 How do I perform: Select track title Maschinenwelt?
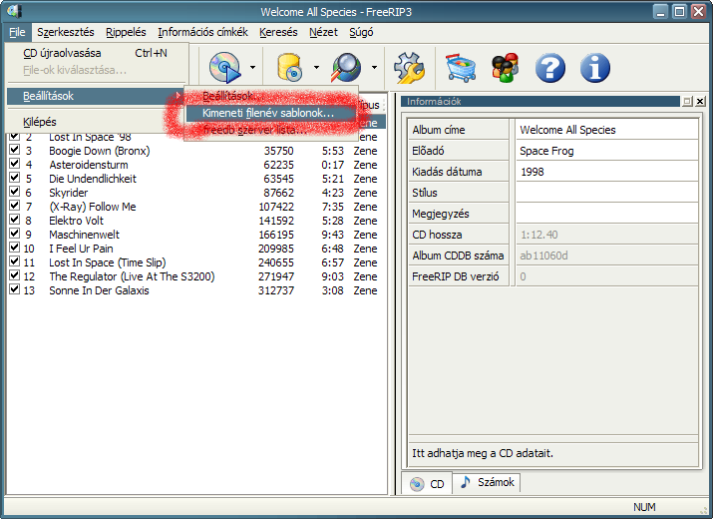click(x=84, y=235)
